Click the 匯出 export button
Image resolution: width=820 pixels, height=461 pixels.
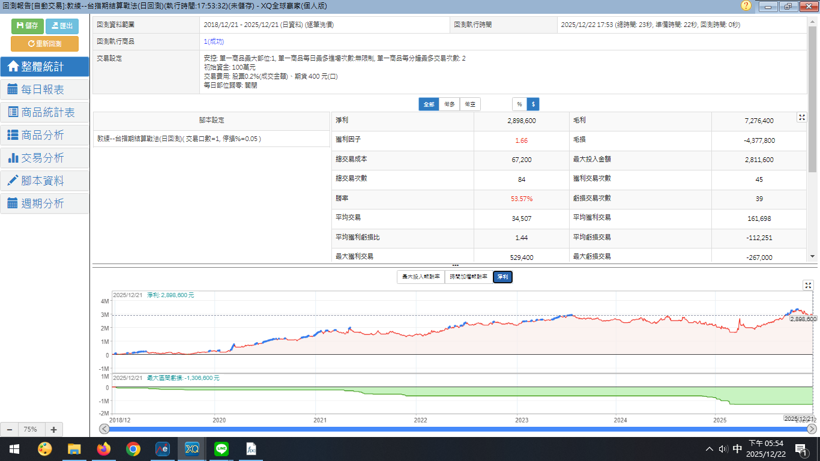coord(62,26)
